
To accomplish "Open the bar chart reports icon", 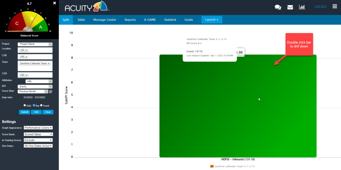I will tap(302, 7).
